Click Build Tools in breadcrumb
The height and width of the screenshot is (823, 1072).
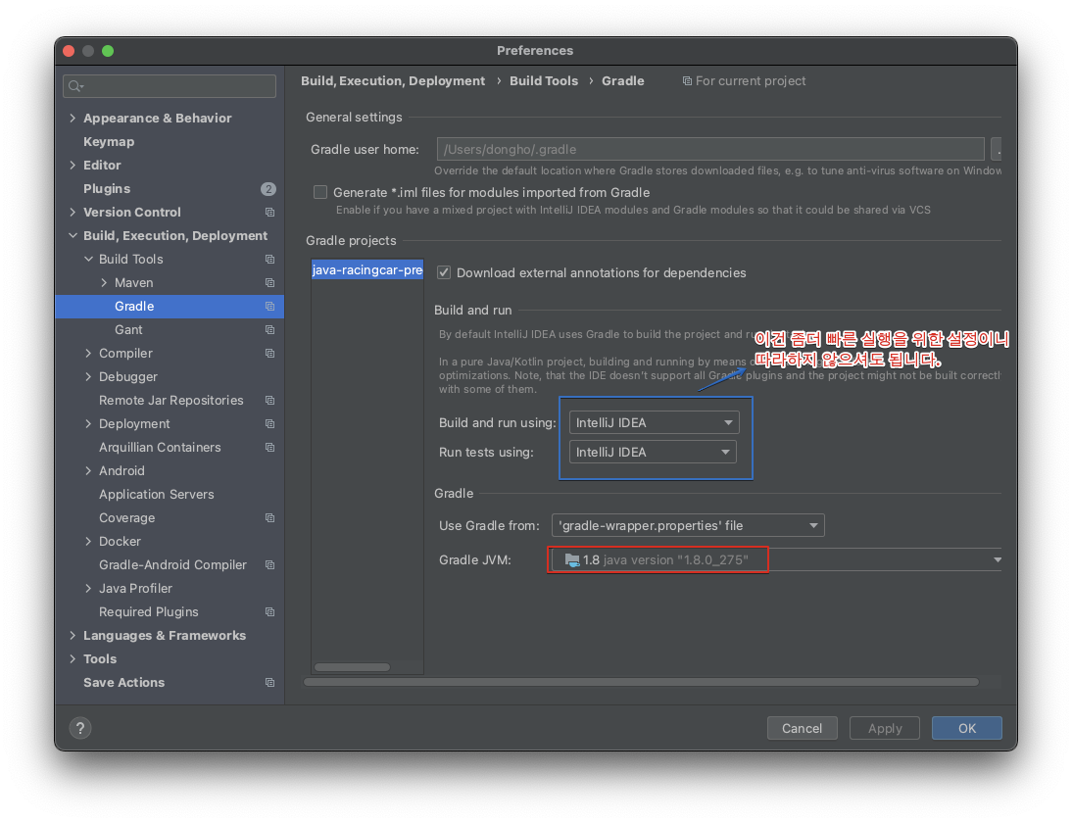(x=544, y=80)
